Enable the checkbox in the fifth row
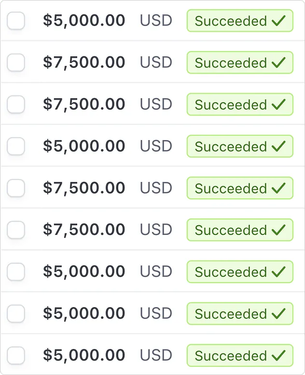The height and width of the screenshot is (375, 305). [16, 188]
